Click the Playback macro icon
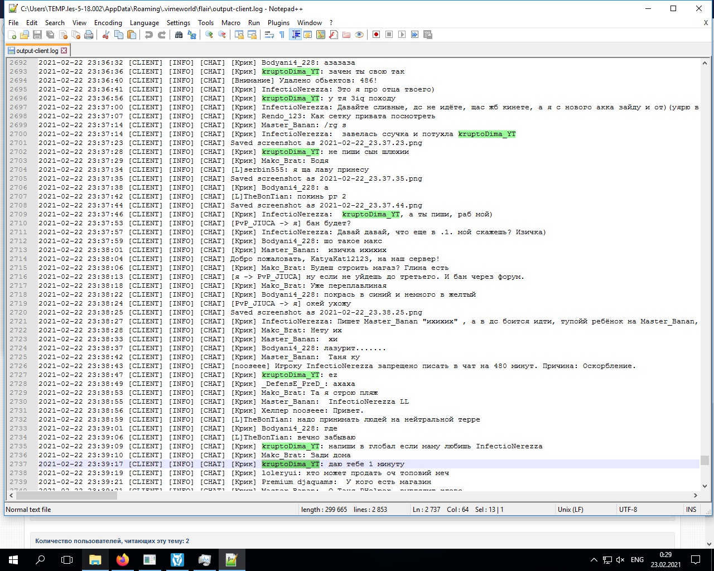 (402, 35)
